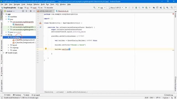
Task: Open the Terminal tool window
Action: (17, 95)
